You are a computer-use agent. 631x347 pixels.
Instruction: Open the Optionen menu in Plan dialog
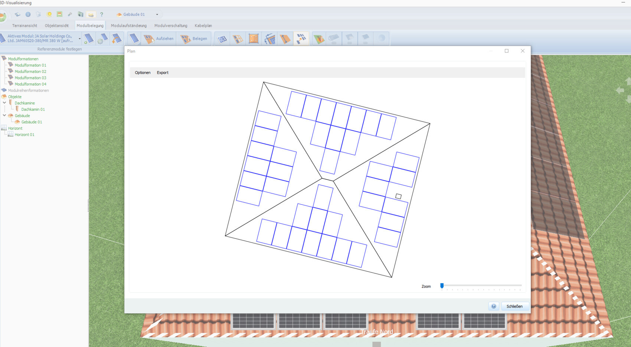[143, 73]
